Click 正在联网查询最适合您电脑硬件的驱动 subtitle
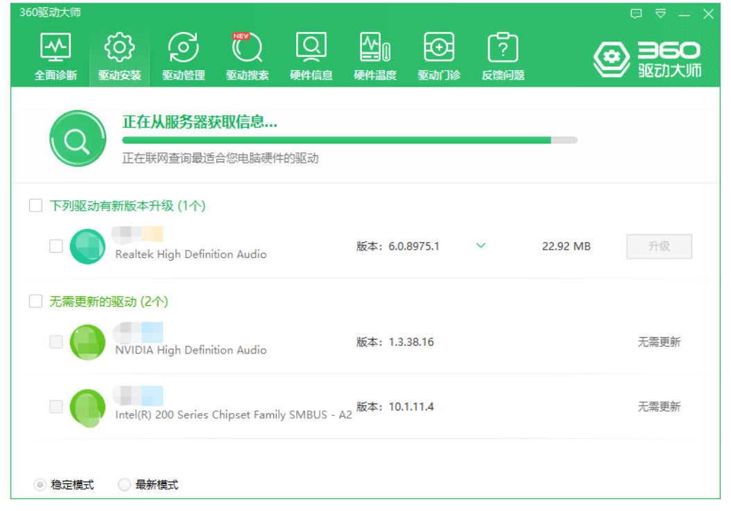 click(220, 159)
